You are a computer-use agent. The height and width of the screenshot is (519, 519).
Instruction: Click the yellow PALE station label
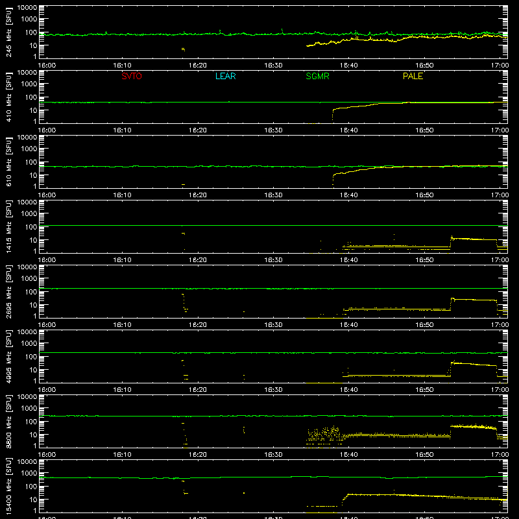point(413,76)
